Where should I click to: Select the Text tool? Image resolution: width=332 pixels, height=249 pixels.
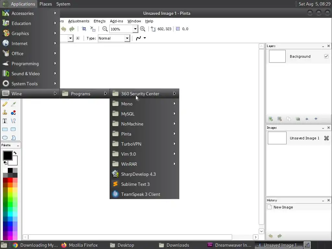5,121
